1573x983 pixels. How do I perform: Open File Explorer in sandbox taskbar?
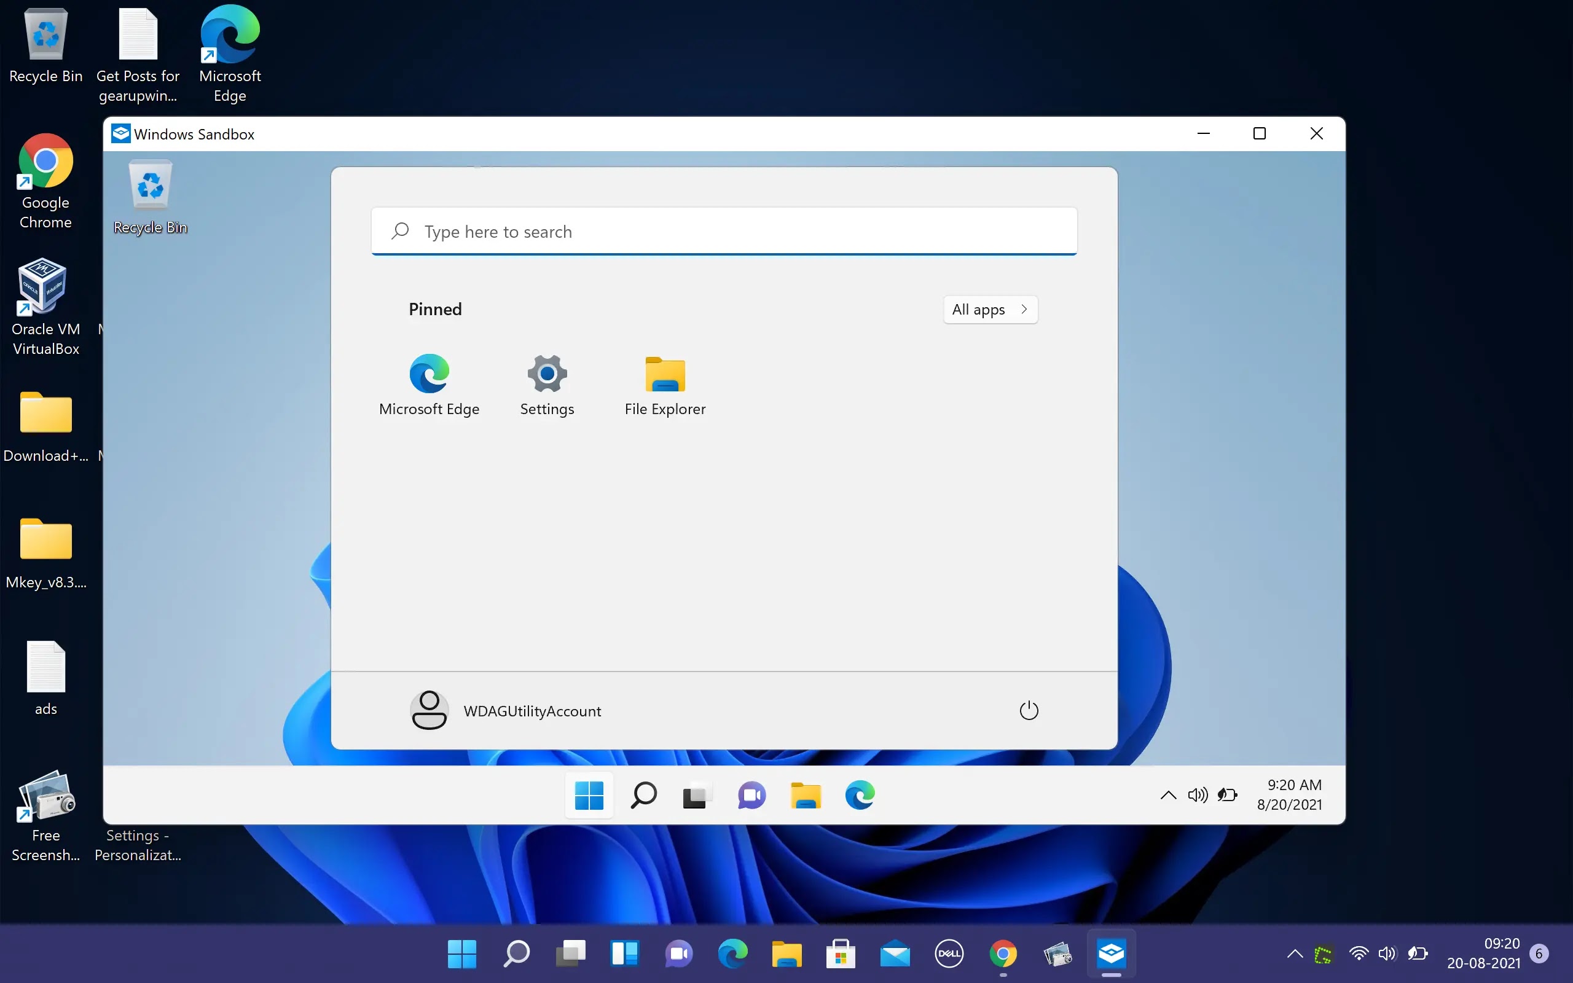[x=806, y=795]
